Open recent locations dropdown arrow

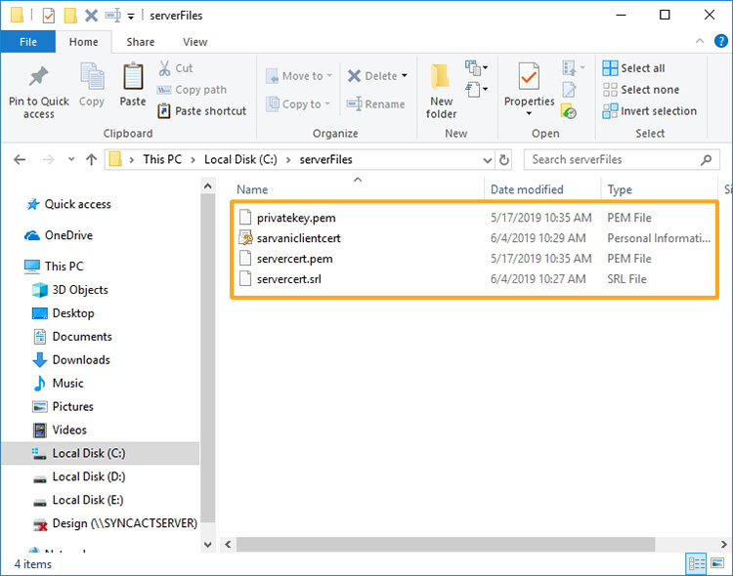coord(69,159)
